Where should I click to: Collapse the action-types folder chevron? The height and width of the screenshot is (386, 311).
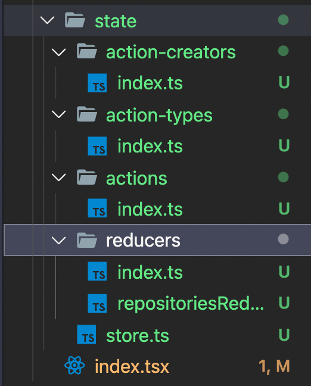(59, 114)
